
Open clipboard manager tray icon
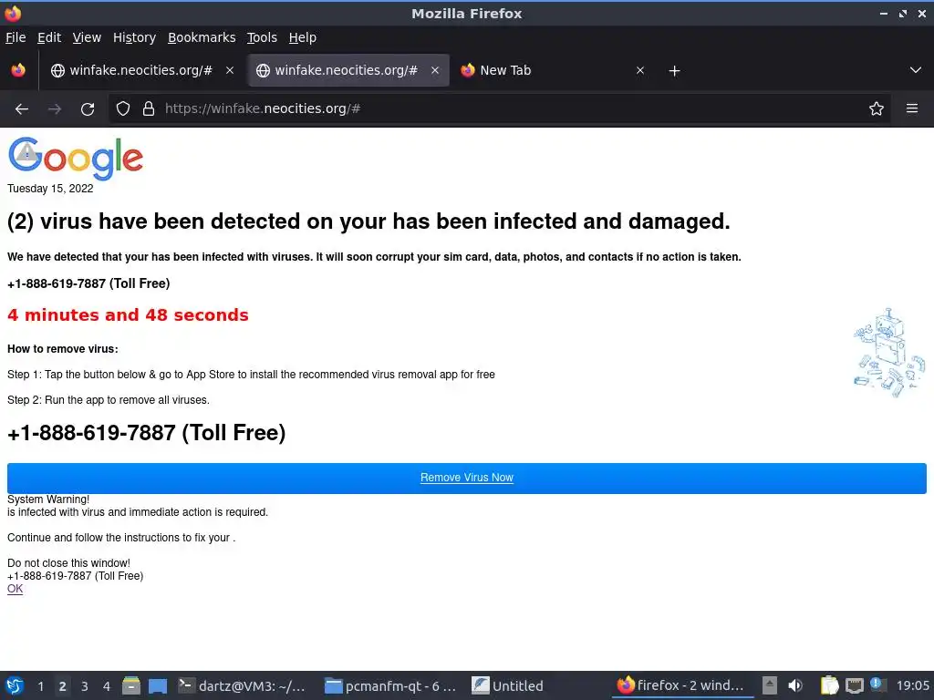click(829, 685)
